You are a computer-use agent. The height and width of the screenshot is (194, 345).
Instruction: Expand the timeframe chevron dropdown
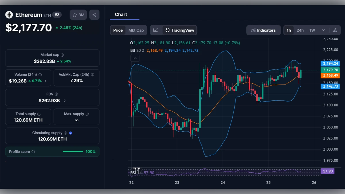323,30
